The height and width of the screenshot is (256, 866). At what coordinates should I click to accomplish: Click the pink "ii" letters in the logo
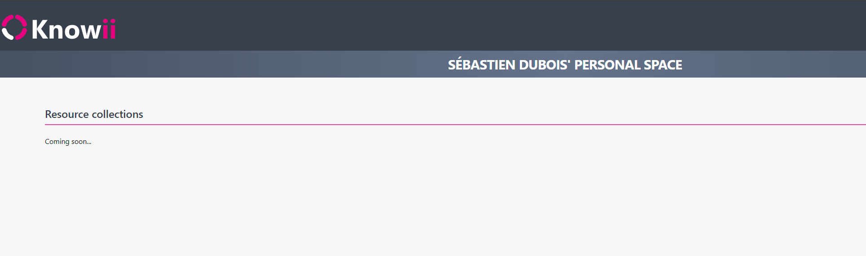coord(109,30)
